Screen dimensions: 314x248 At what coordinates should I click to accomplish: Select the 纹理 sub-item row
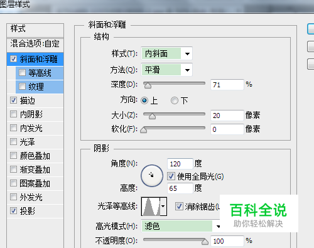tap(40, 87)
